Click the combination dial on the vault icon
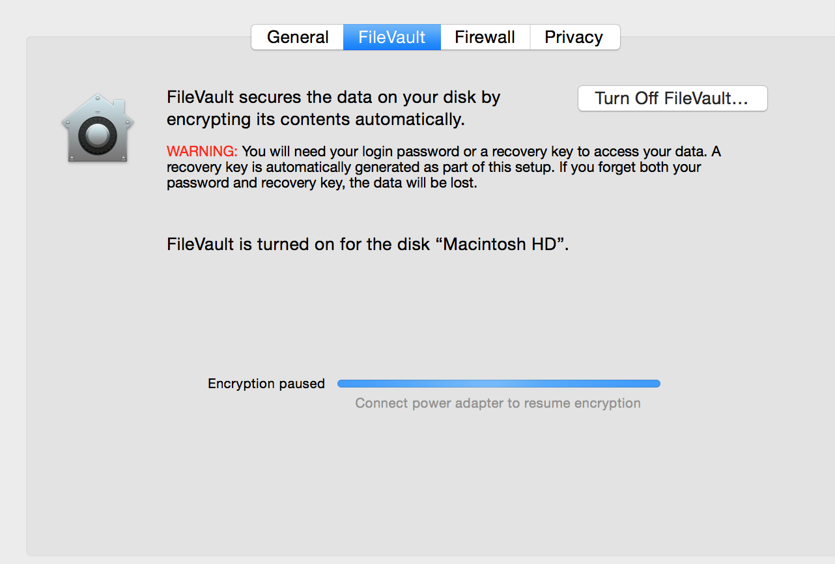Image resolution: width=835 pixels, height=564 pixels. [96, 135]
